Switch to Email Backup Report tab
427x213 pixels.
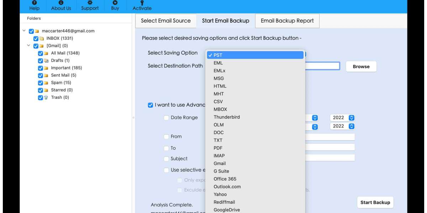click(x=287, y=21)
